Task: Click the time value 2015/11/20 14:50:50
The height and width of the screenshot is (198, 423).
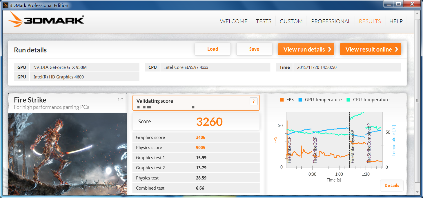Action: tap(317, 67)
